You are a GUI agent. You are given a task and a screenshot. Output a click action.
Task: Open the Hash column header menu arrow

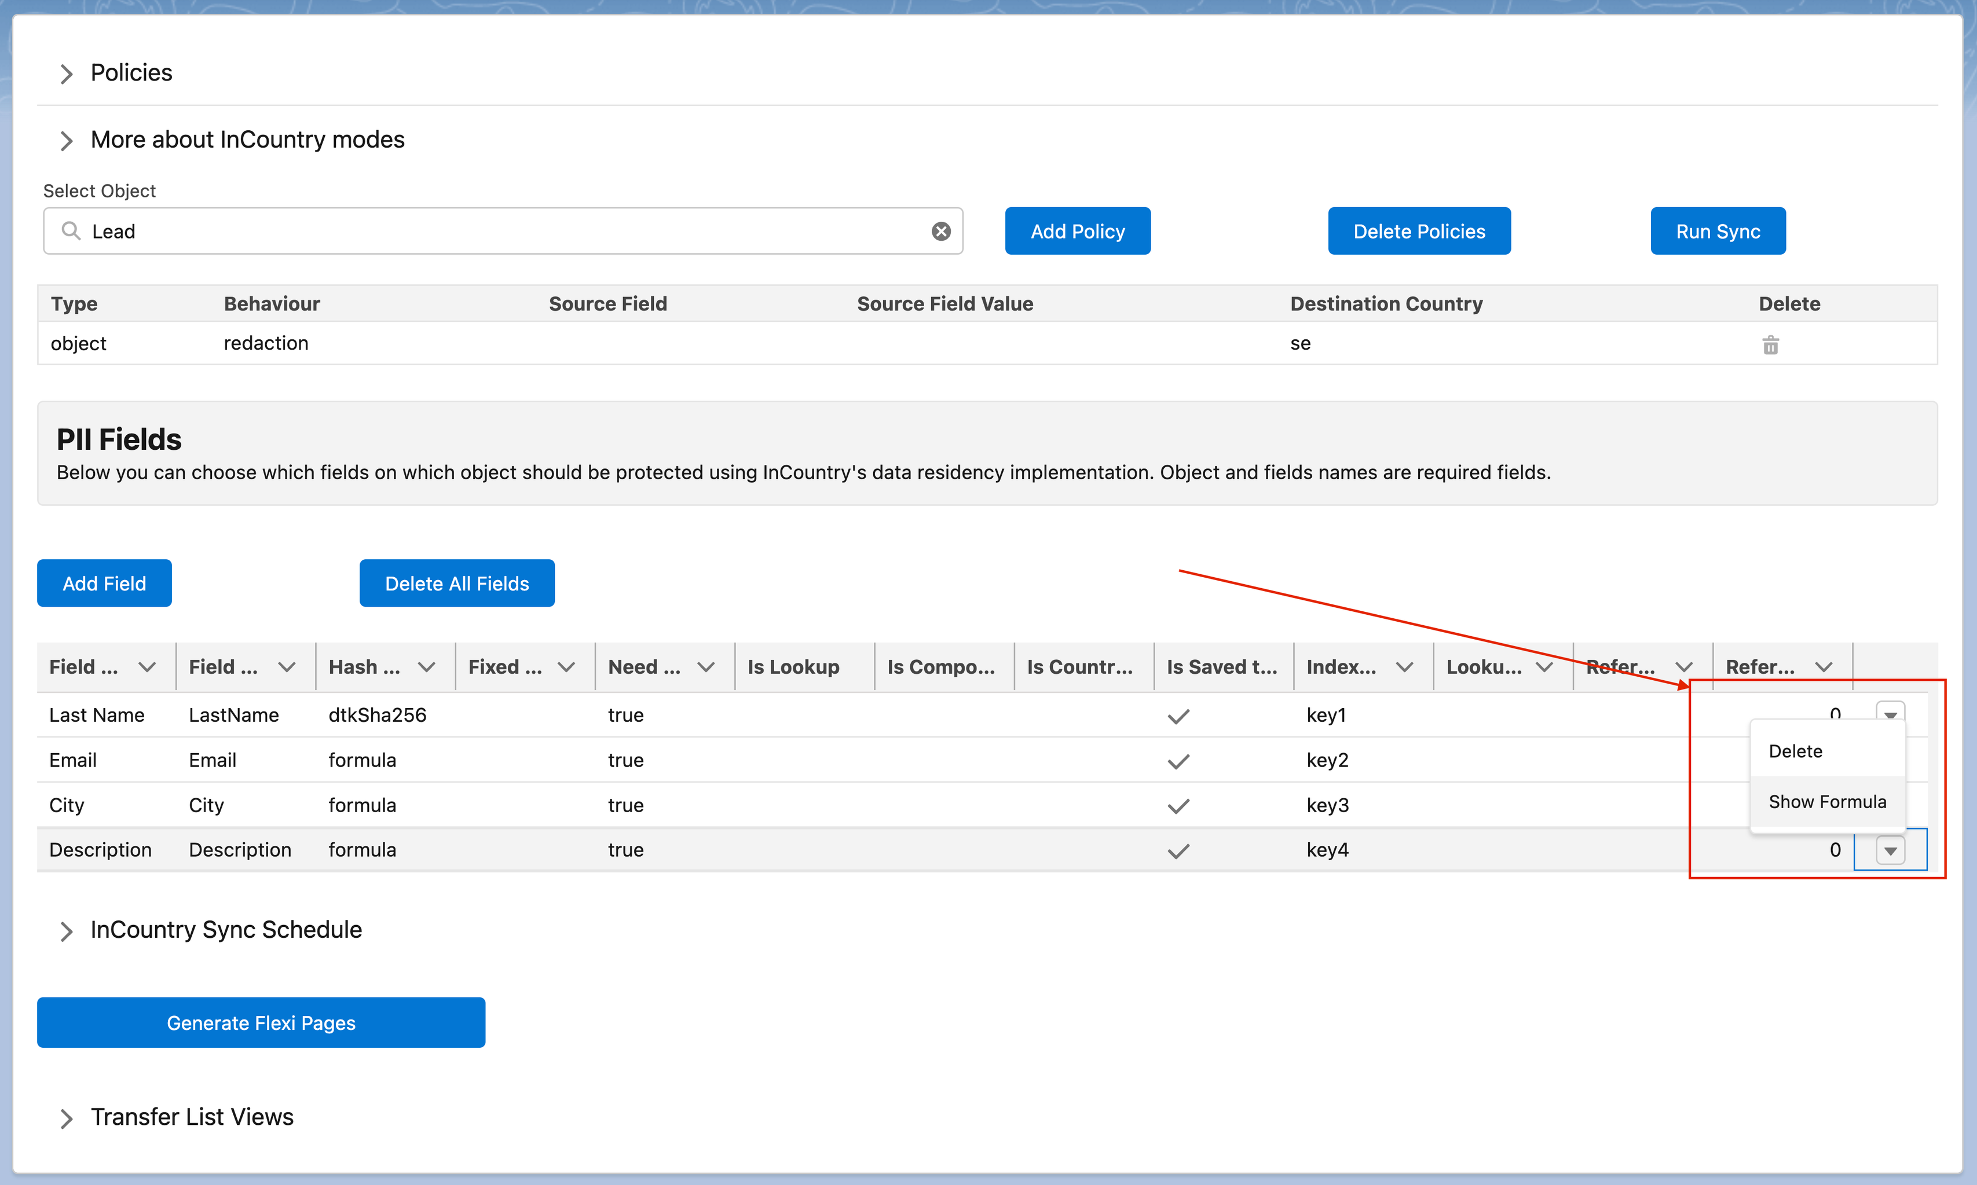coord(427,667)
